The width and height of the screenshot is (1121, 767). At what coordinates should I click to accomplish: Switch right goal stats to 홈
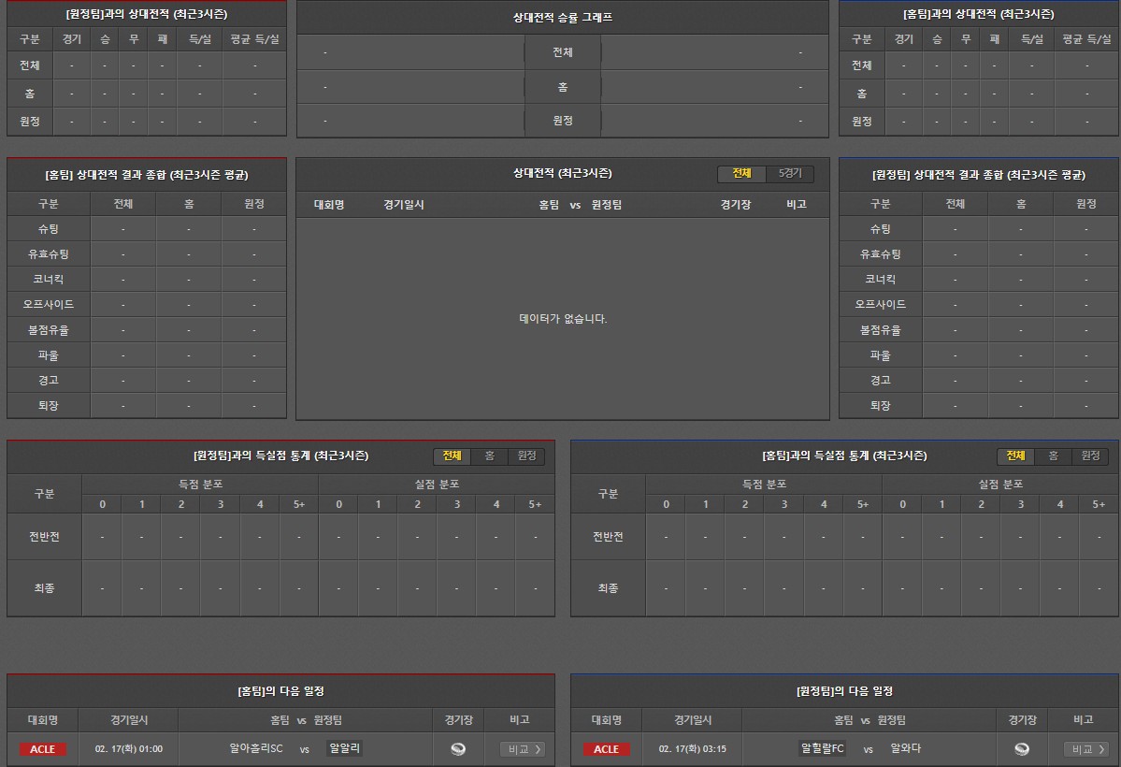pos(1053,456)
